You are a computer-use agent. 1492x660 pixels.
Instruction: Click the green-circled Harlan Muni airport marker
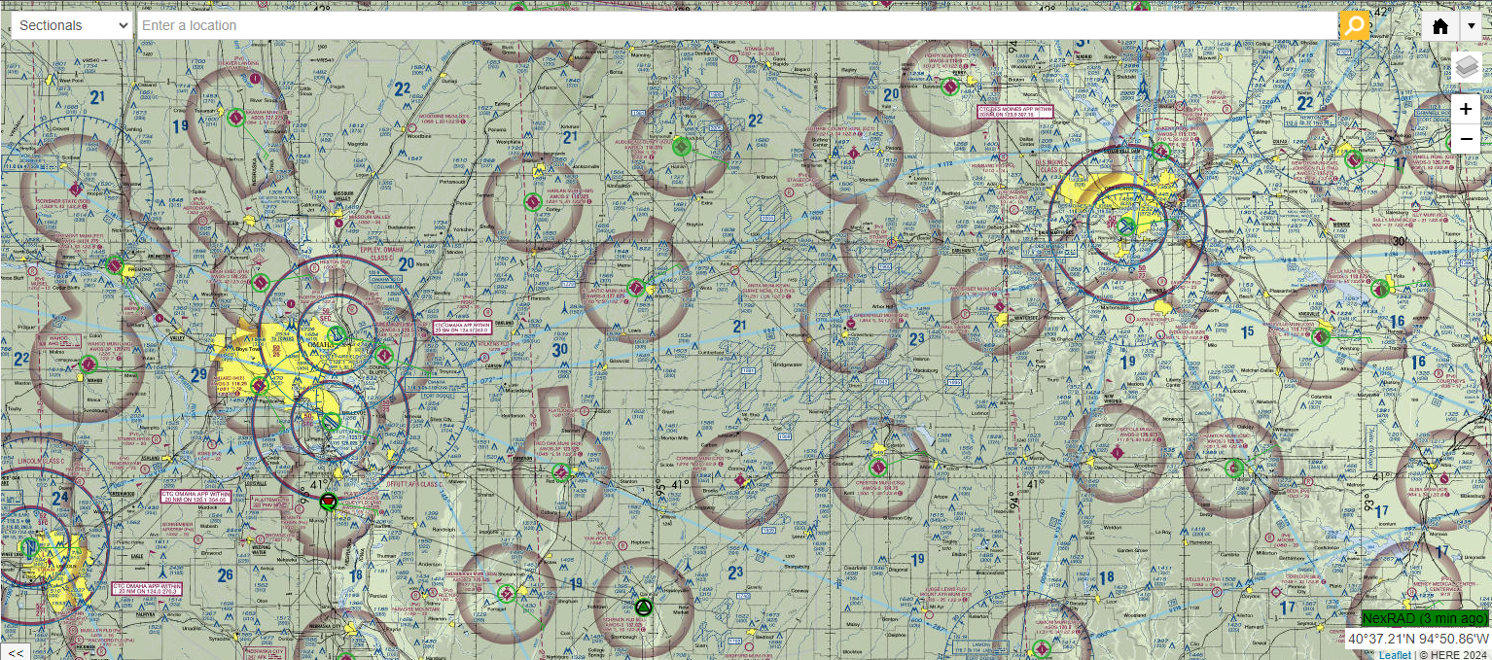533,202
